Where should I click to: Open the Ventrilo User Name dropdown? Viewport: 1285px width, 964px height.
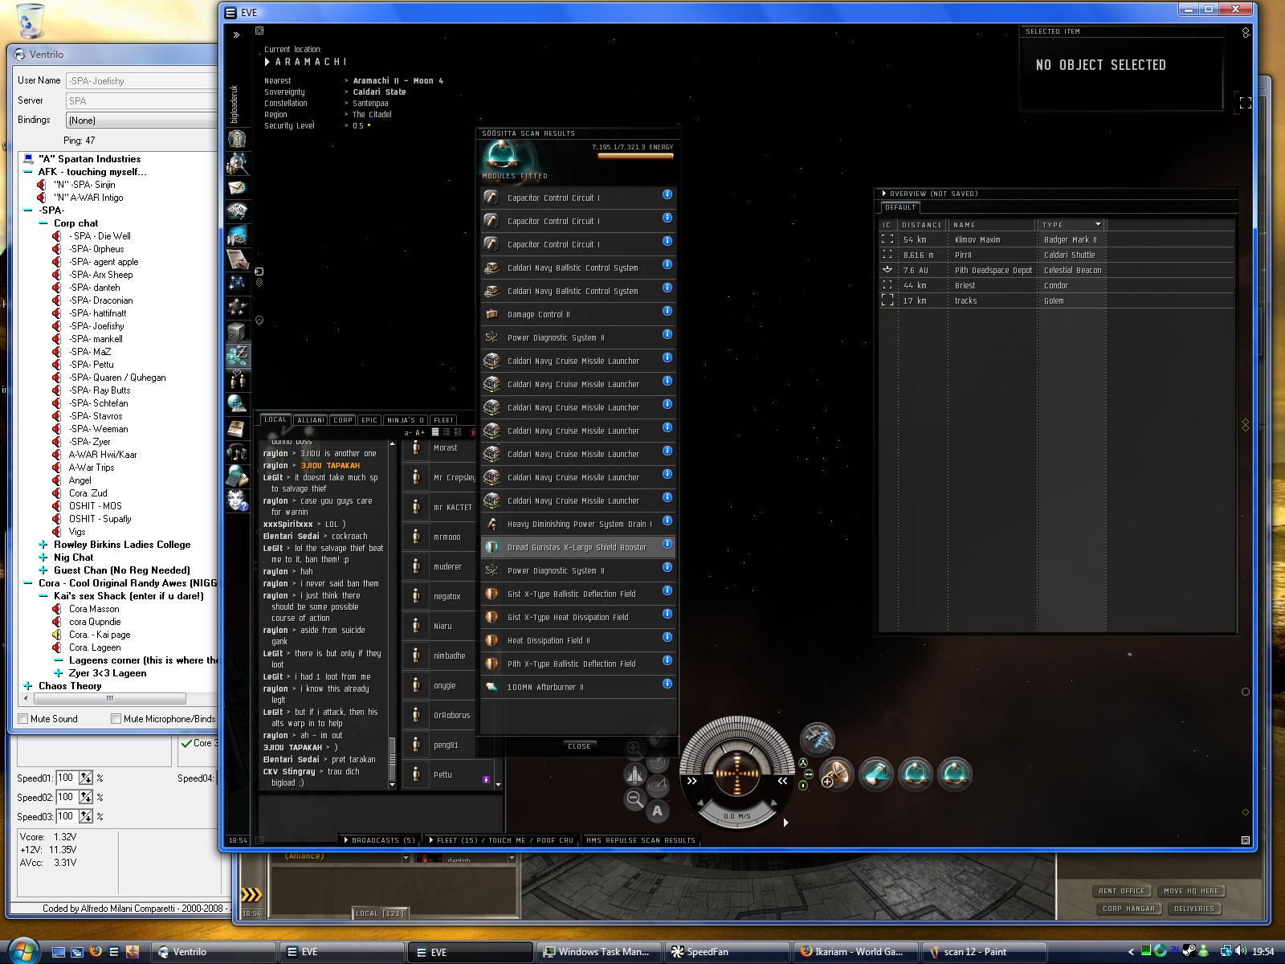[141, 80]
